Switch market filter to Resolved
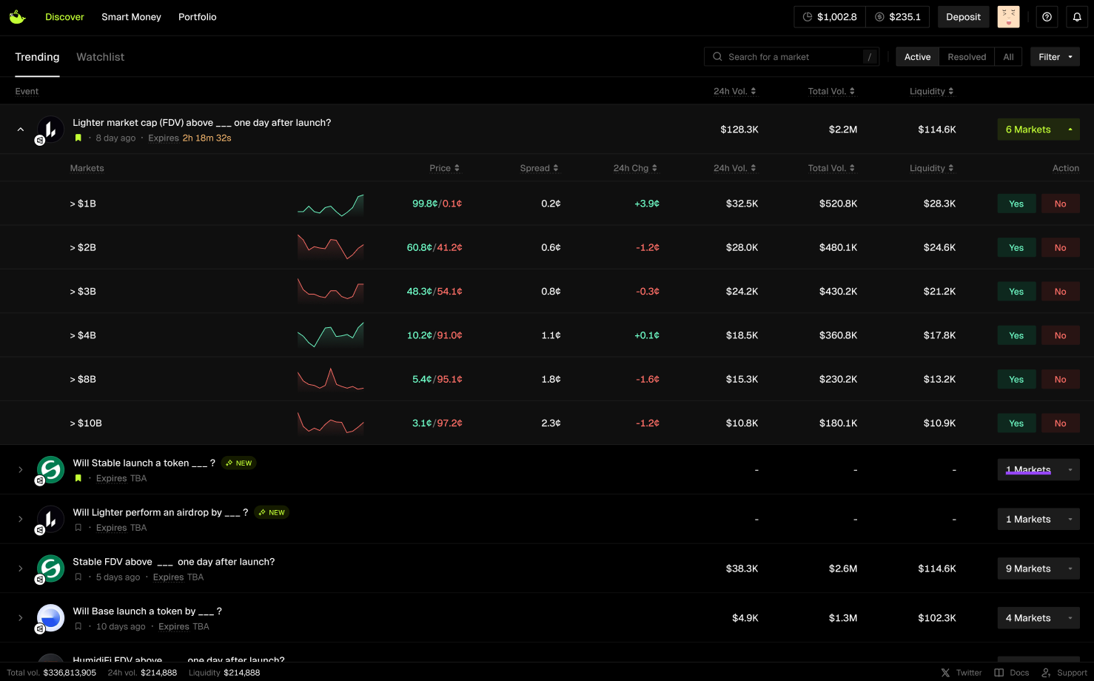The width and height of the screenshot is (1094, 681). point(966,56)
